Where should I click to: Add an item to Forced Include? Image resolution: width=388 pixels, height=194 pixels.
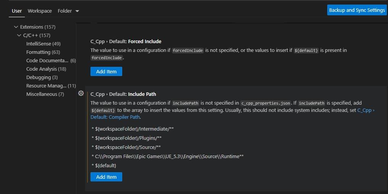(106, 71)
